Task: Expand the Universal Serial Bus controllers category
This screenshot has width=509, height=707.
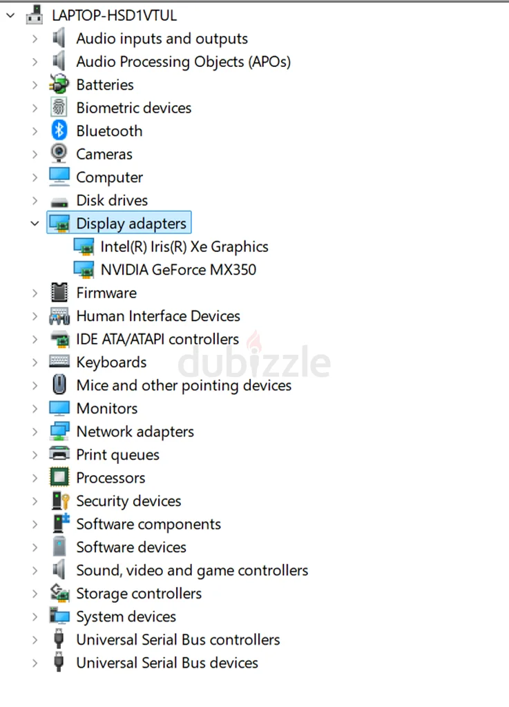Action: (x=35, y=639)
